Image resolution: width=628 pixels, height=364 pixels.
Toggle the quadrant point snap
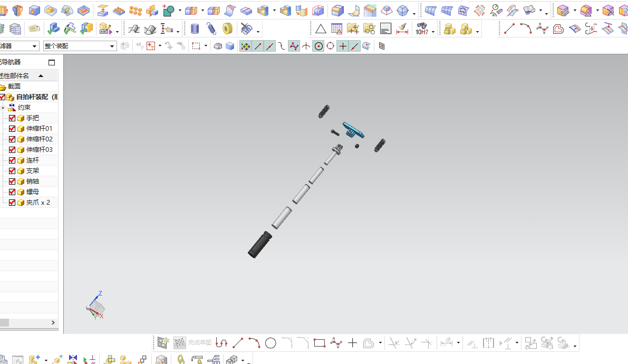[x=331, y=46]
